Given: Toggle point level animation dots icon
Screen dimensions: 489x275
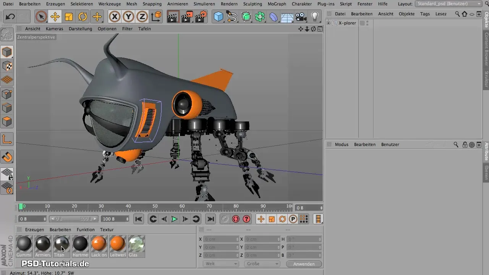Looking at the screenshot, I should pyautogui.click(x=304, y=219).
